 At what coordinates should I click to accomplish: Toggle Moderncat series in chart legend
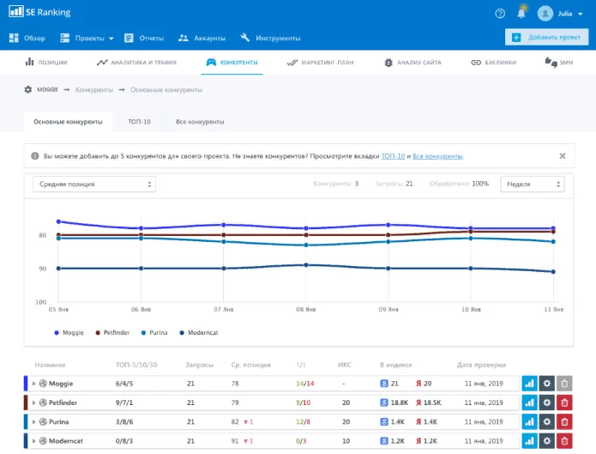(x=199, y=333)
